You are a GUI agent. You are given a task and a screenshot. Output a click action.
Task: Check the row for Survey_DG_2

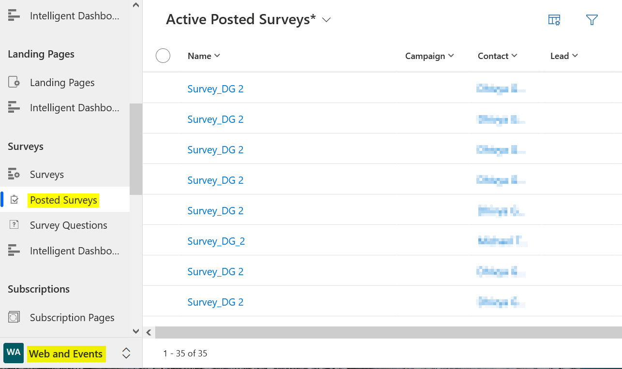[x=163, y=240]
